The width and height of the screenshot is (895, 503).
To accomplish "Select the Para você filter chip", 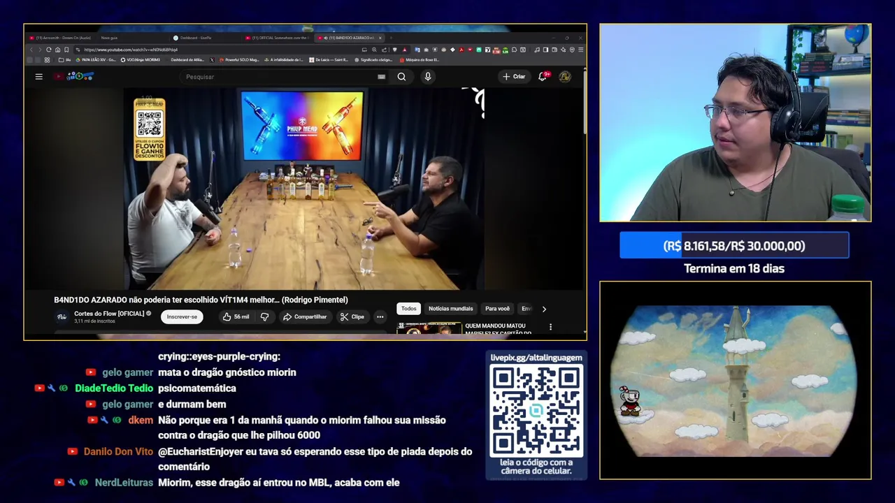I will click(x=497, y=309).
